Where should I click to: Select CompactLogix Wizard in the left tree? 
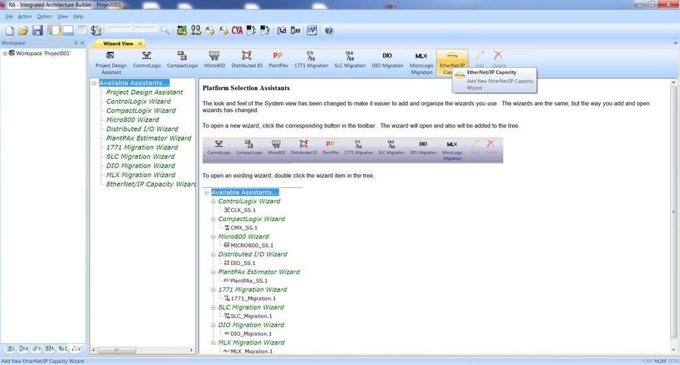141,110
